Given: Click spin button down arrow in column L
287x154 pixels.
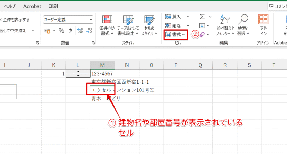Looking at the screenshot, I should 78,75.
